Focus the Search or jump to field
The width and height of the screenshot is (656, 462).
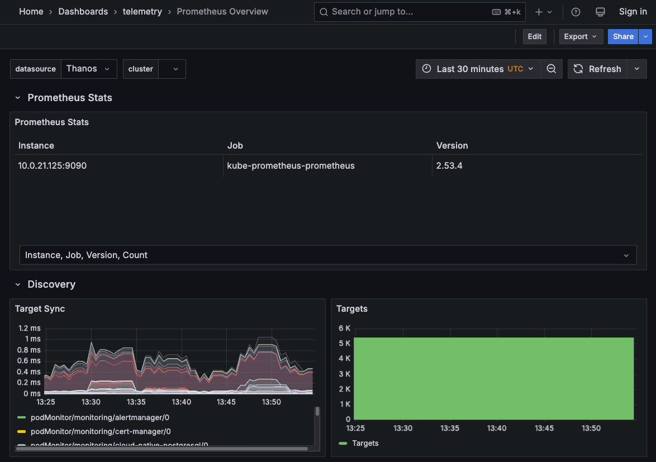click(420, 12)
